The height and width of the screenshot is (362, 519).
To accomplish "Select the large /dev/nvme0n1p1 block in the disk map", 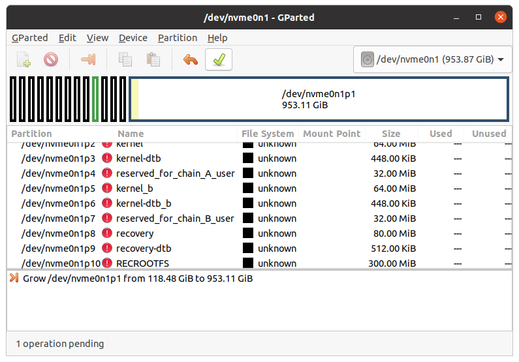I will pyautogui.click(x=319, y=99).
